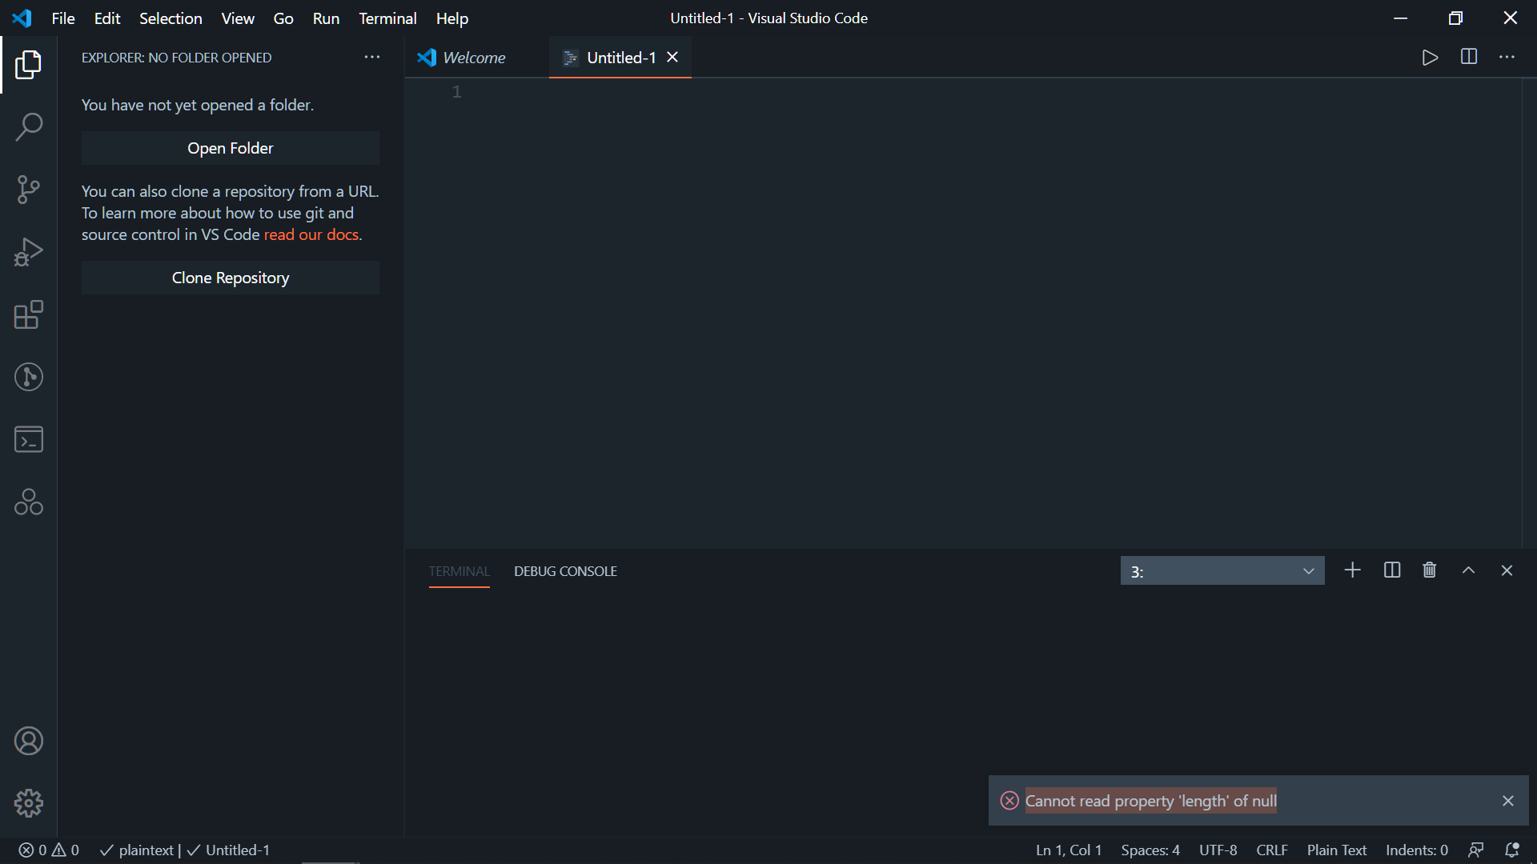Viewport: 1537px width, 864px height.
Task: Maximize the panel with chevron
Action: pyautogui.click(x=1468, y=570)
